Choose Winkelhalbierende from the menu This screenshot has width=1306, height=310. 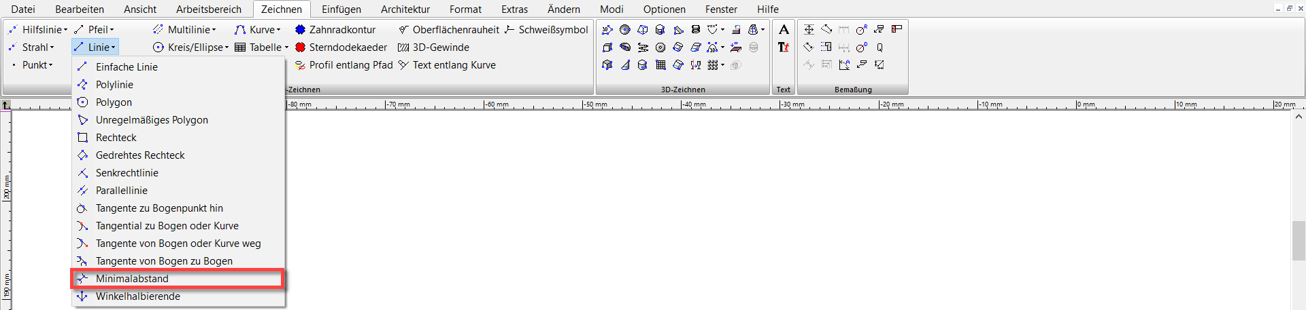tap(179, 296)
